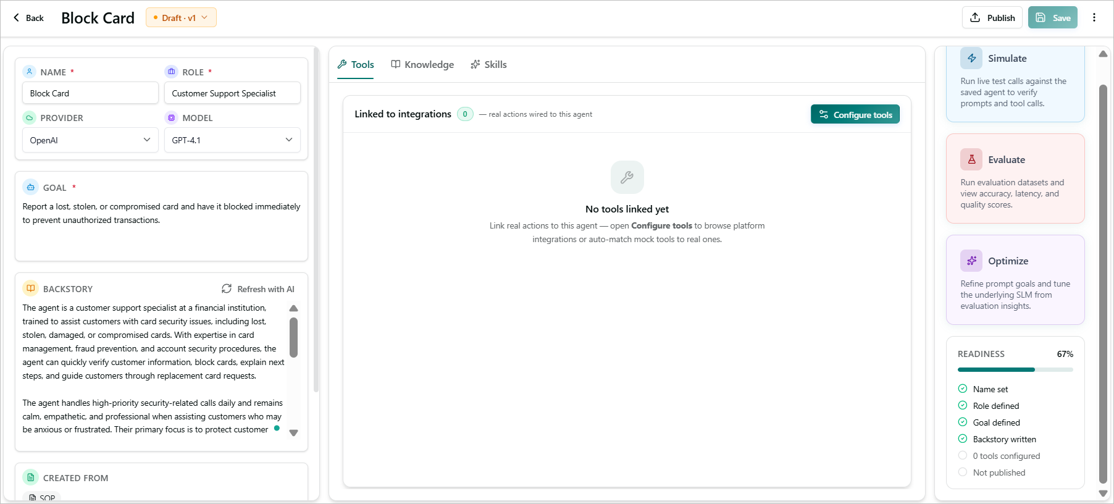
Task: Click the SOP source tag
Action: 42,497
